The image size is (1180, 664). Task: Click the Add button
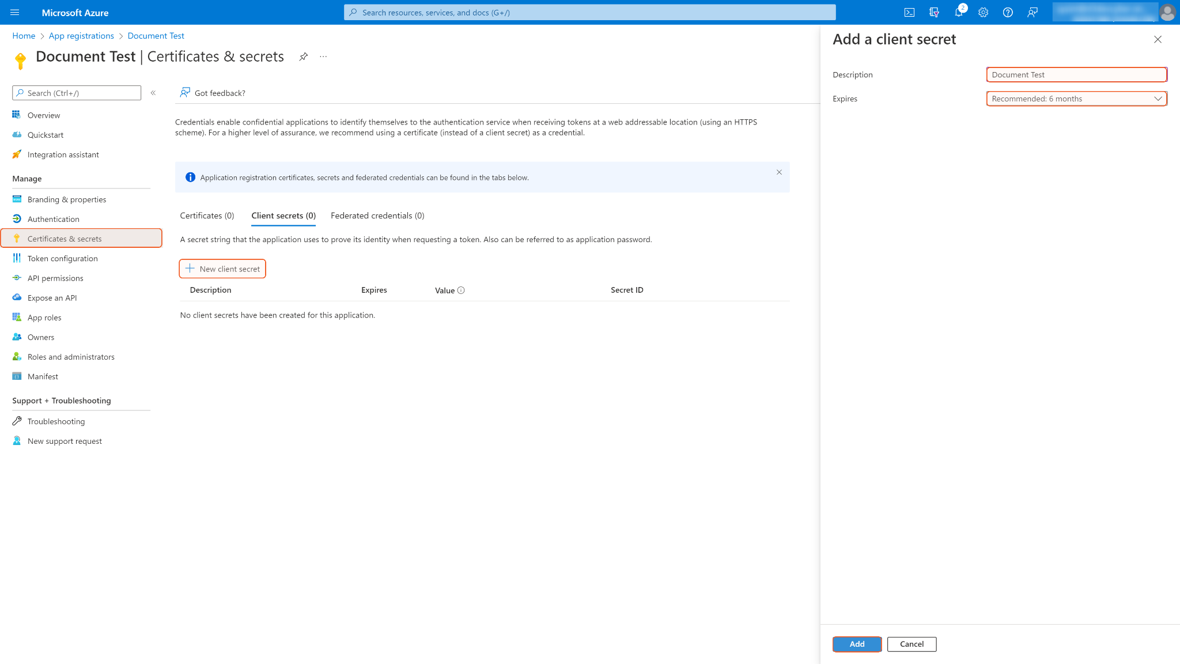pos(857,644)
